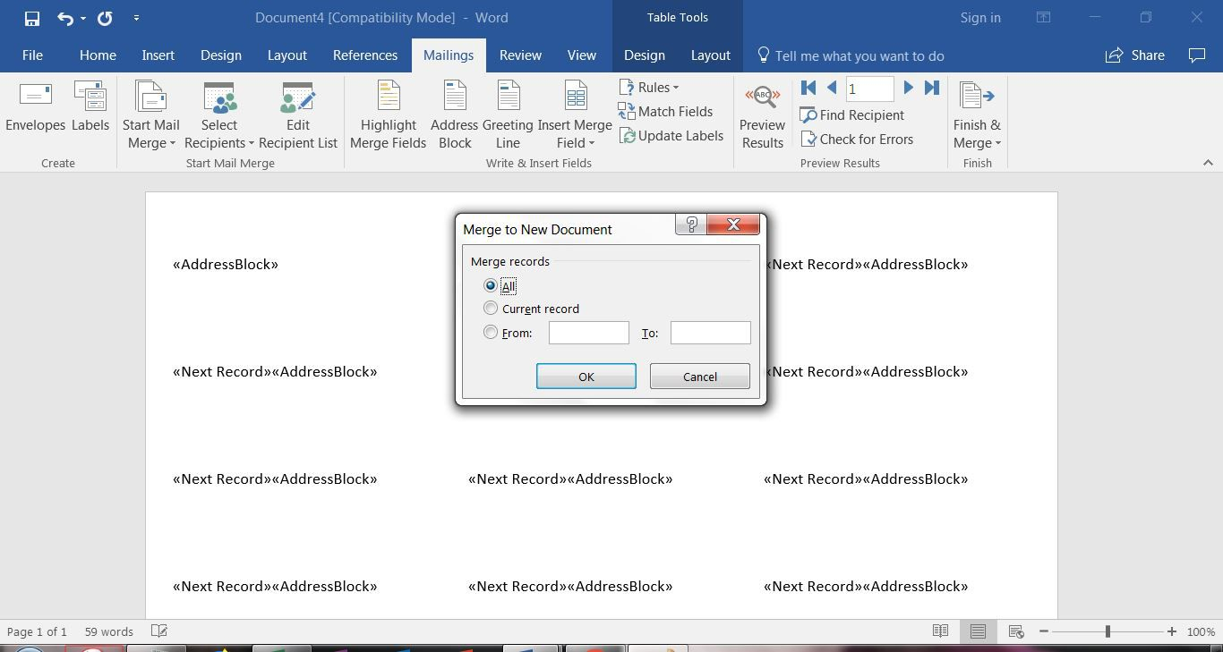Select the From merge range option
This screenshot has width=1223, height=652.
[491, 332]
